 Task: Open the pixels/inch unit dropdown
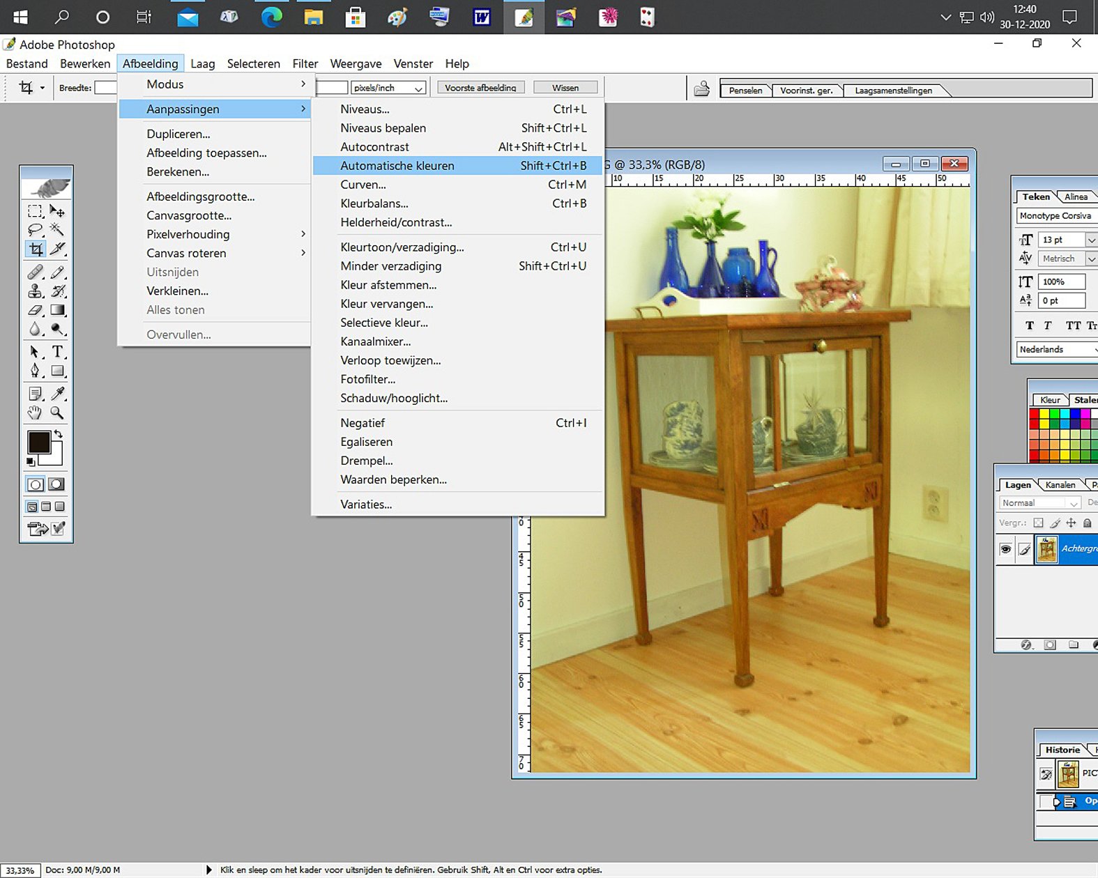[x=388, y=88]
